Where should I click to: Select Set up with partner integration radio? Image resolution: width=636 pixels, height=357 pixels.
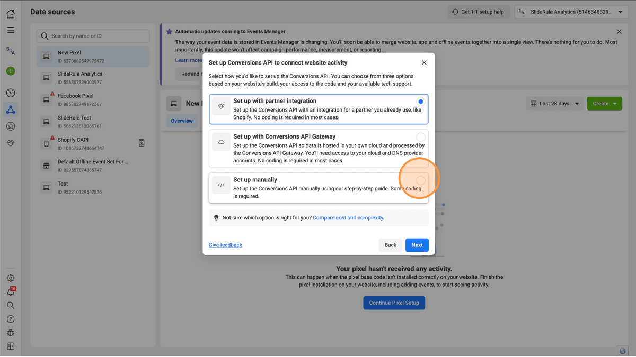pyautogui.click(x=421, y=102)
